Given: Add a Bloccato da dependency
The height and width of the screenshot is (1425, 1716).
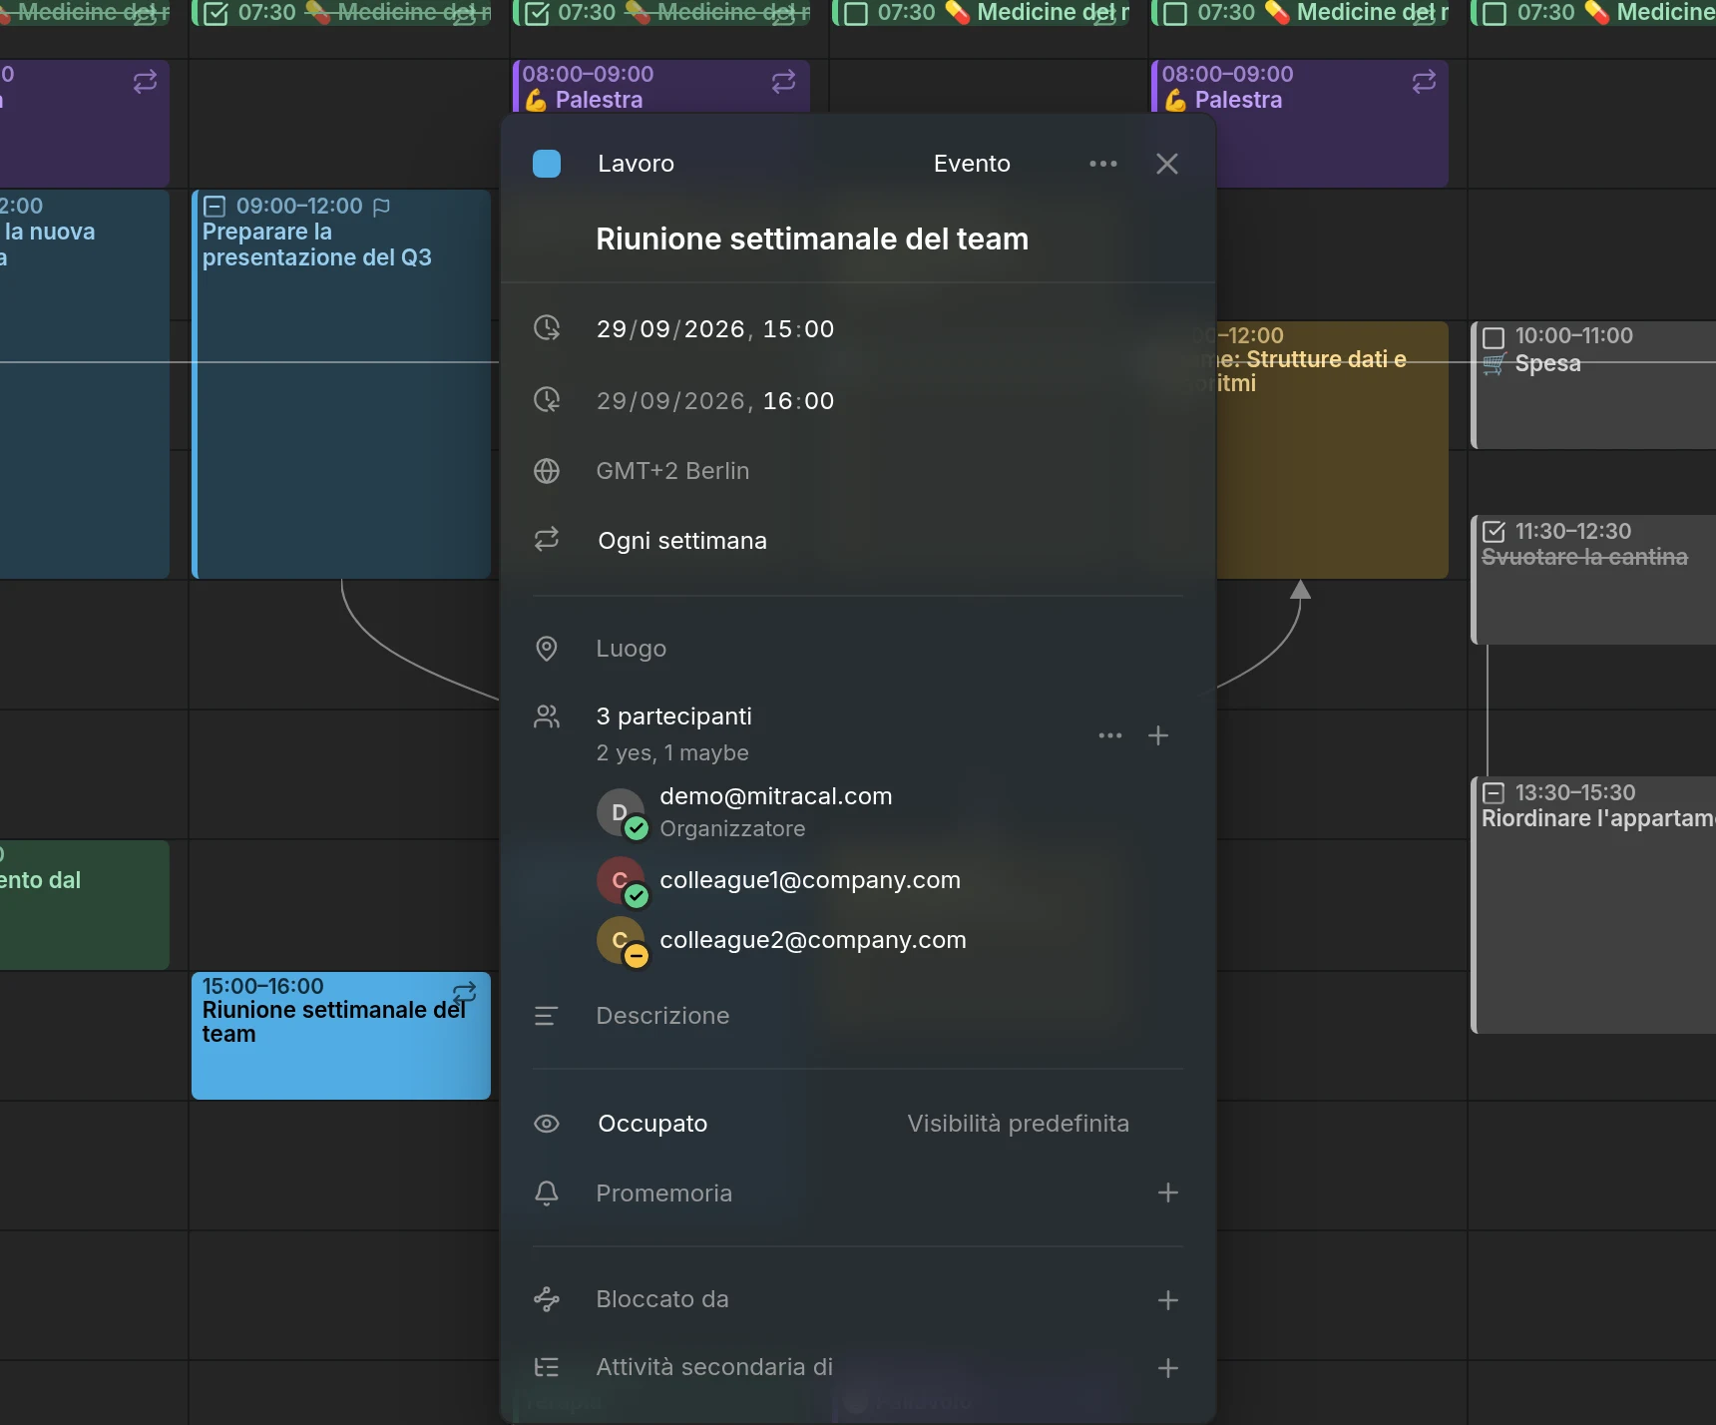Looking at the screenshot, I should (x=1168, y=1300).
